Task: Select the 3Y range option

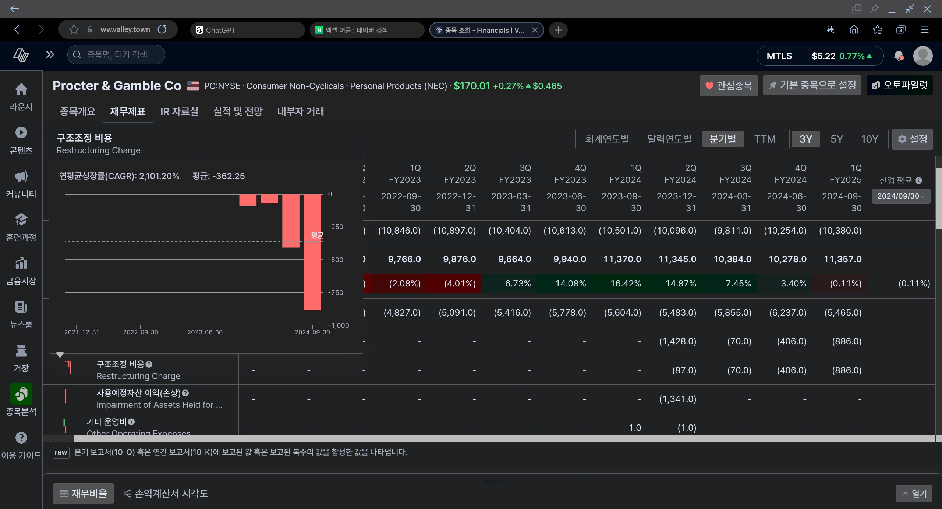Action: tap(806, 139)
